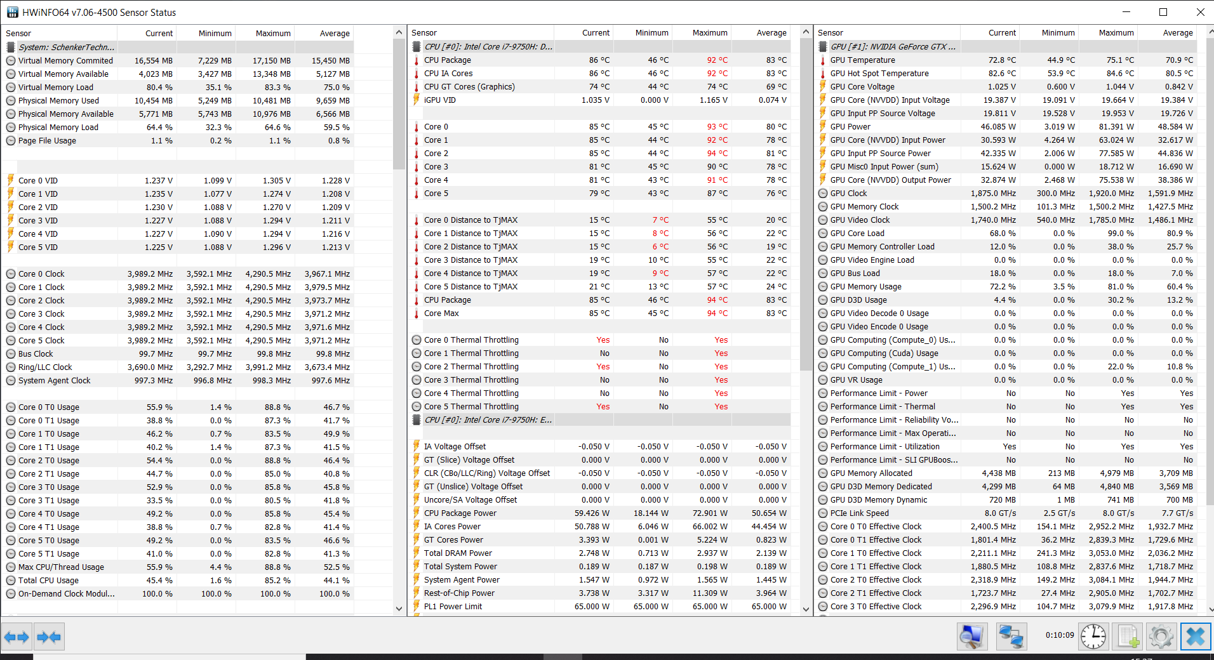Open the monitor with magnifier summary icon

point(972,637)
